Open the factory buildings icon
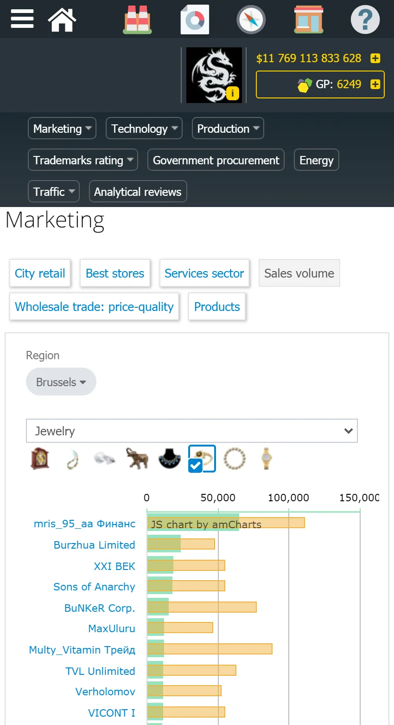Image resolution: width=394 pixels, height=725 pixels. tap(137, 19)
